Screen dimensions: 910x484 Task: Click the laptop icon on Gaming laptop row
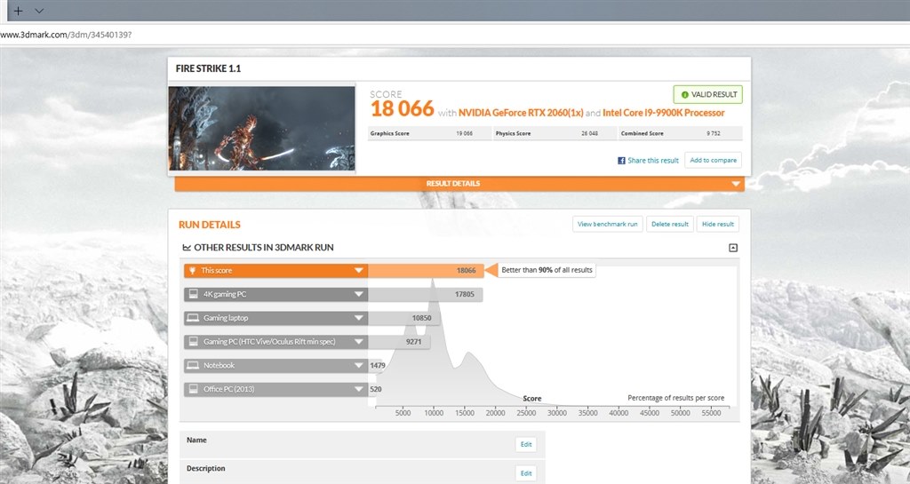pyautogui.click(x=193, y=318)
